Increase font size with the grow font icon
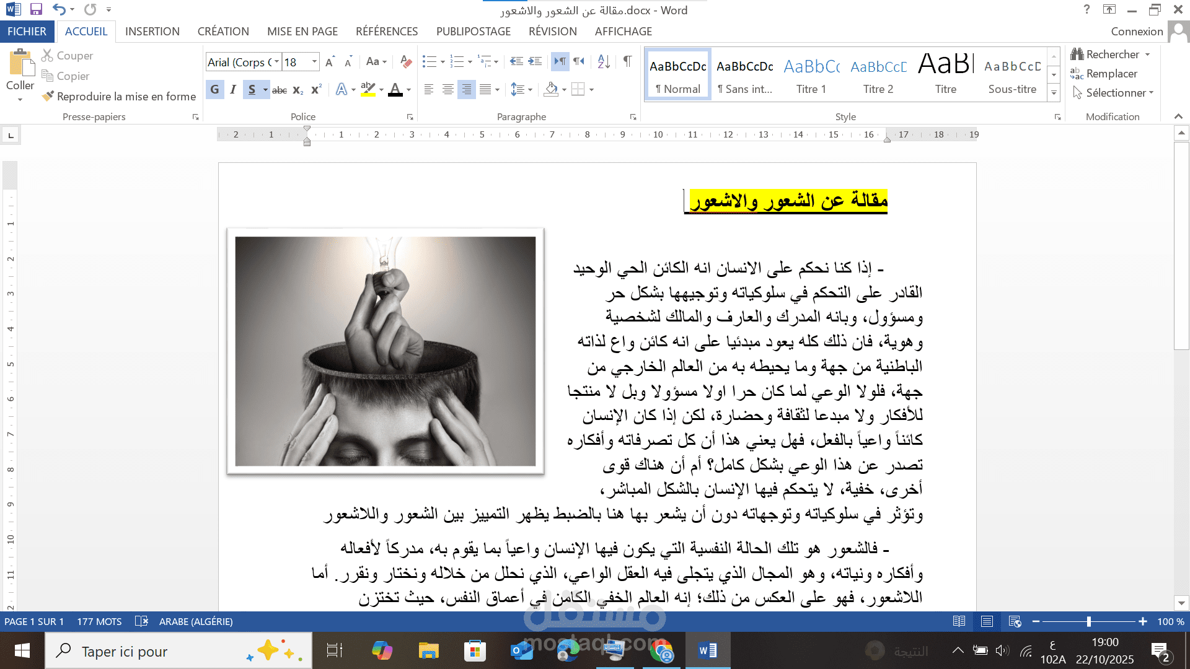1190x669 pixels. (x=330, y=62)
